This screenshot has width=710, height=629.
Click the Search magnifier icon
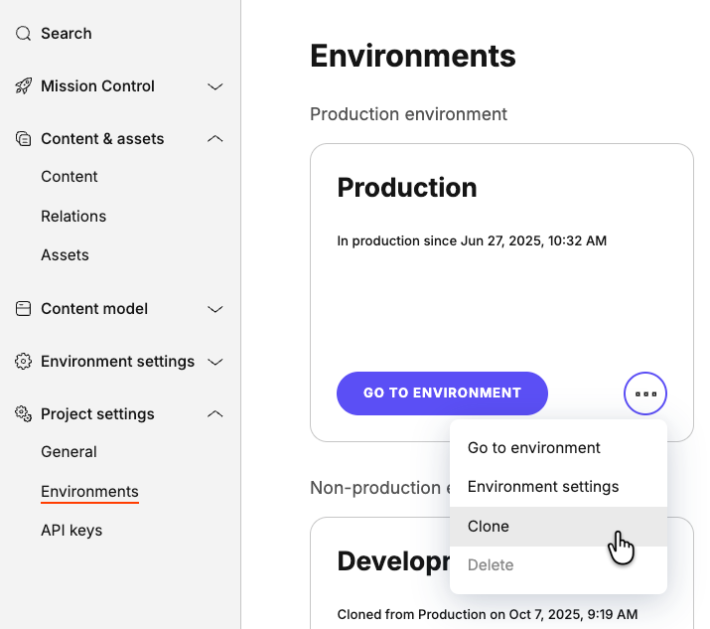point(23,34)
